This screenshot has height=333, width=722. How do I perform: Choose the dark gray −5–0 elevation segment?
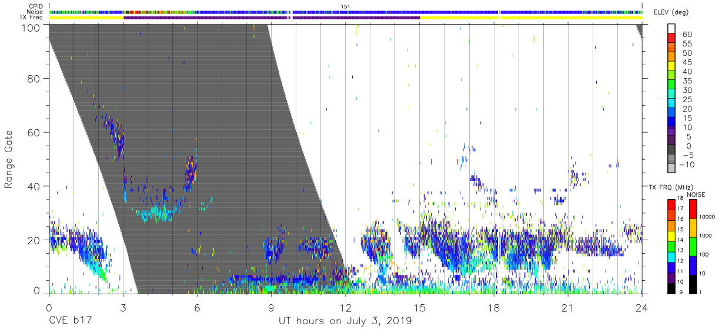[x=671, y=150]
